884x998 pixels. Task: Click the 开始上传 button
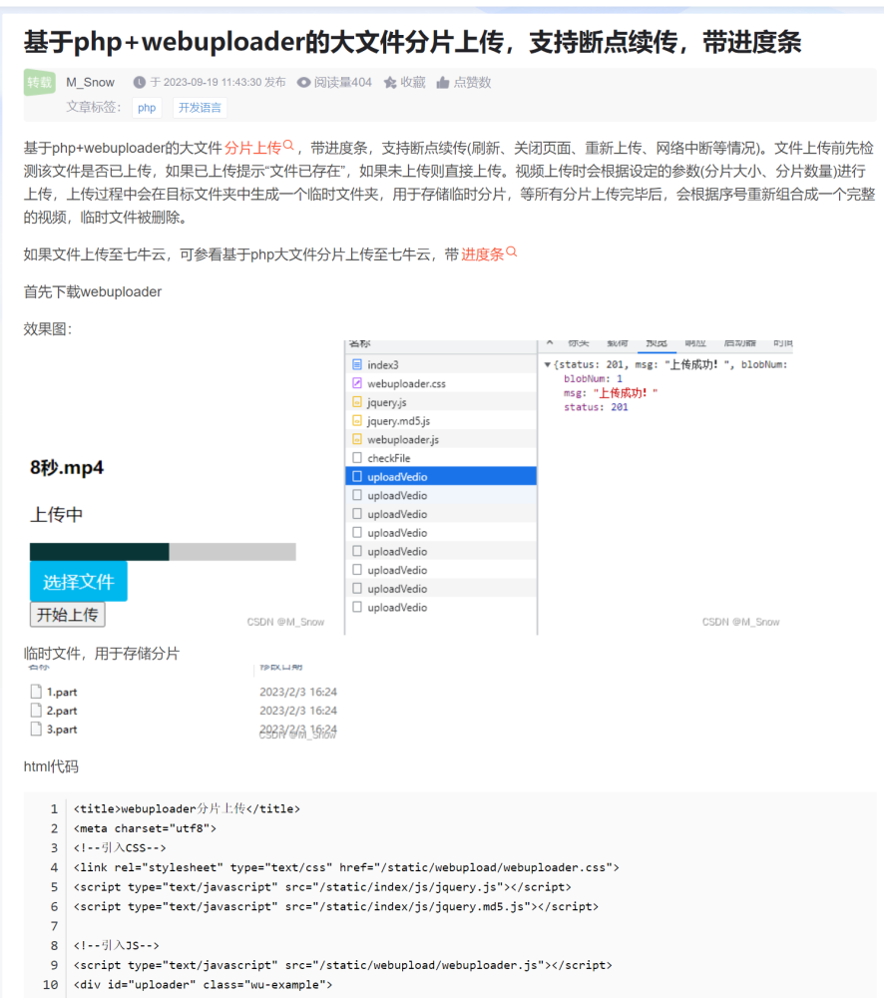click(x=68, y=614)
